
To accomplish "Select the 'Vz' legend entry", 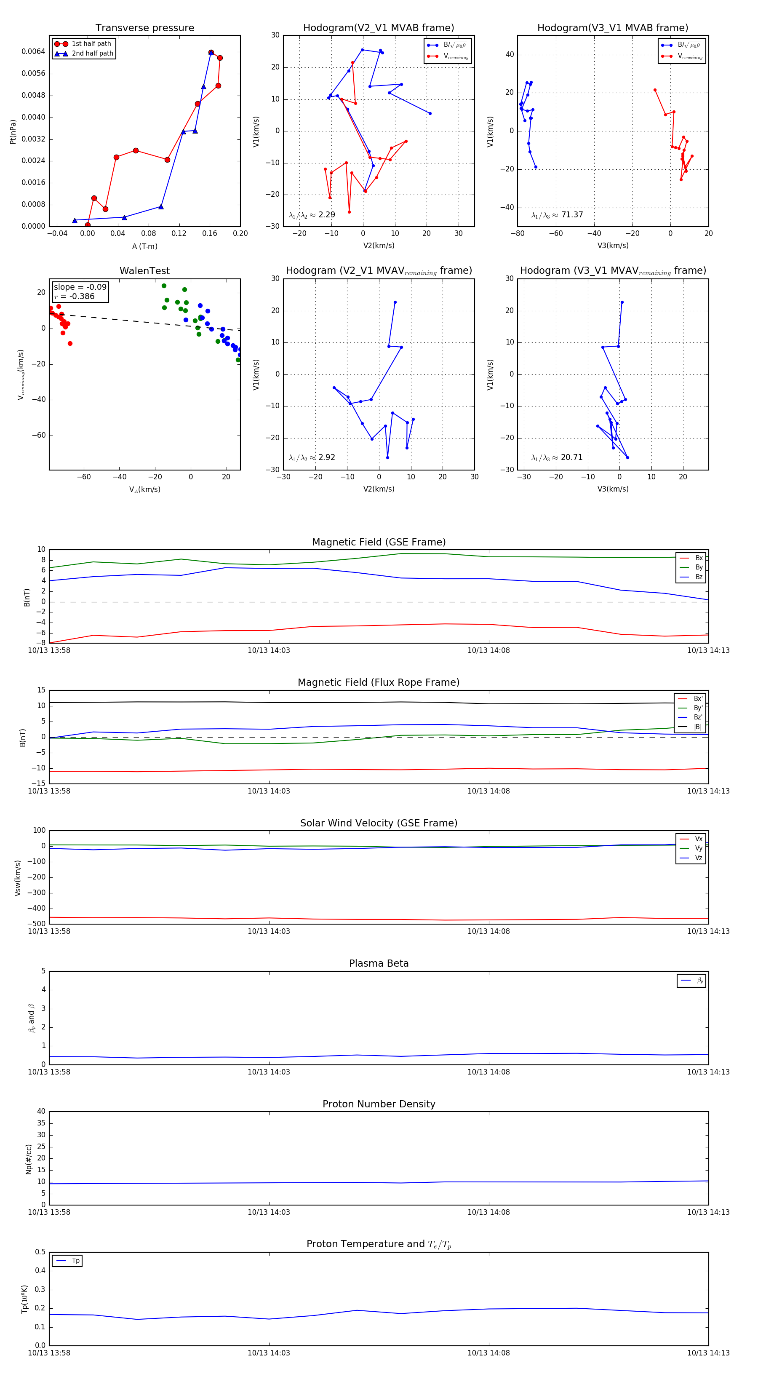I will pyautogui.click(x=691, y=858).
